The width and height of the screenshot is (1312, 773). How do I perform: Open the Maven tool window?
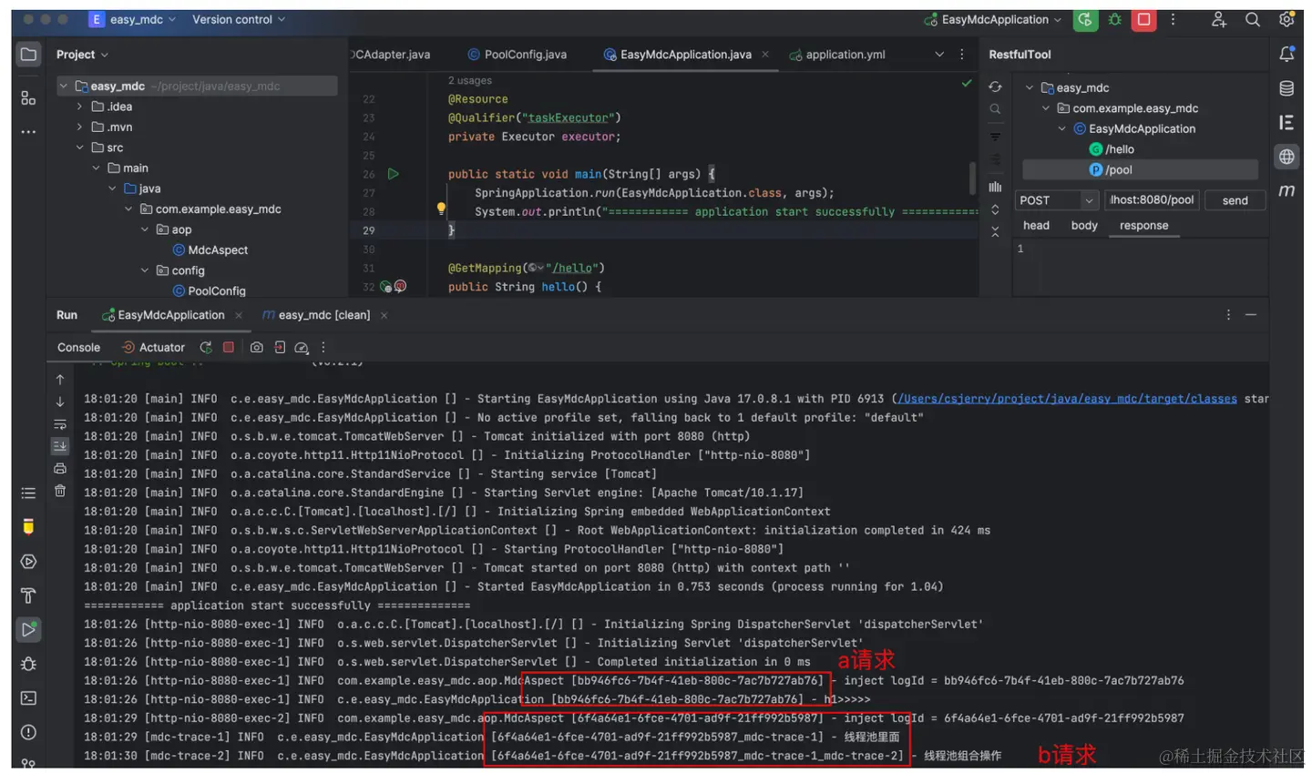pyautogui.click(x=1286, y=190)
